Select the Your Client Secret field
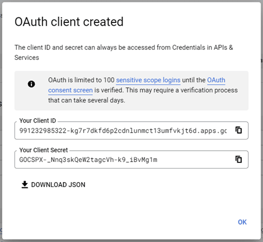Screen dimensions: 263x242 pyautogui.click(x=131, y=160)
